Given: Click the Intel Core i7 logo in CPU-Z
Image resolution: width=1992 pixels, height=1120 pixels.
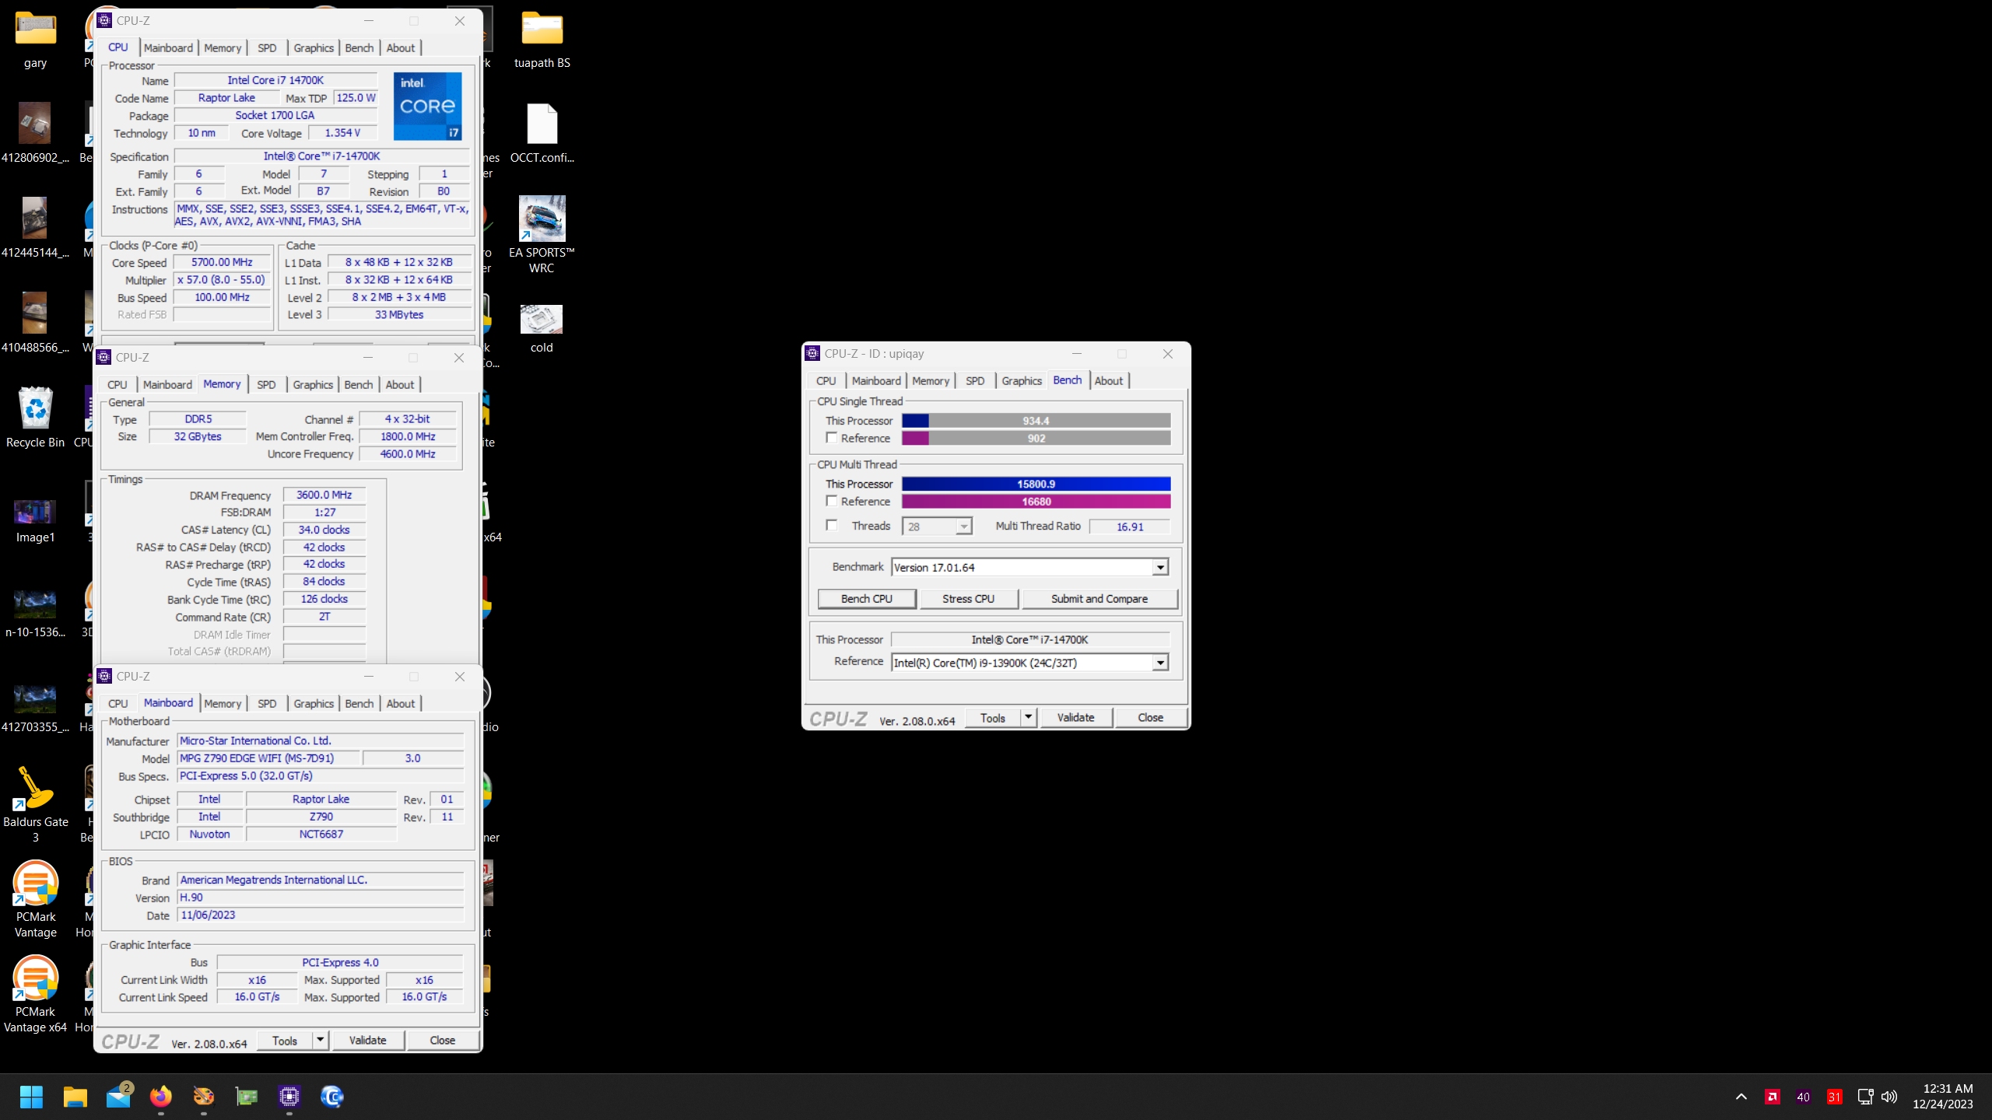Looking at the screenshot, I should 427,107.
